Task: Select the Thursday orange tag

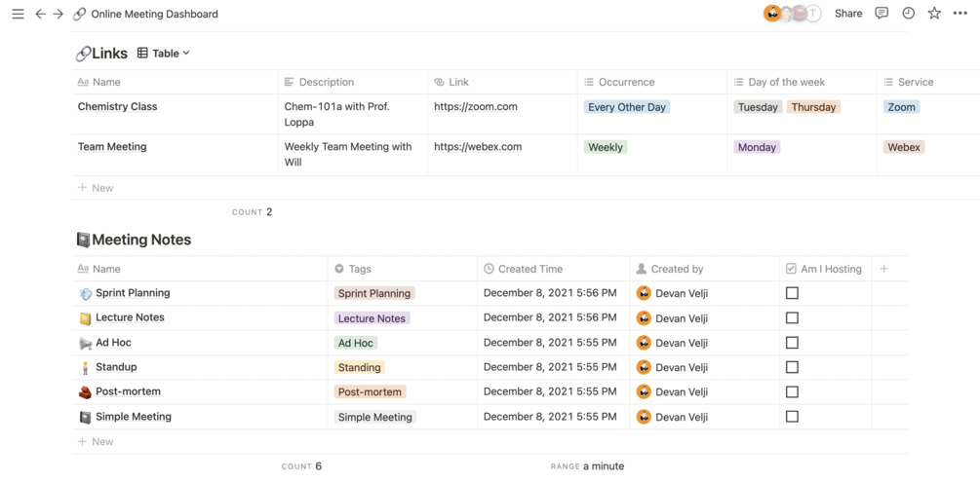Action: tap(813, 107)
